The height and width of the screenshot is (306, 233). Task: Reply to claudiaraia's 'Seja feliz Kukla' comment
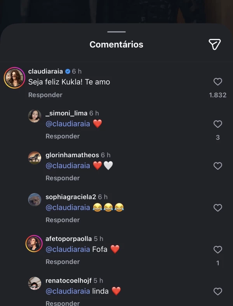pyautogui.click(x=45, y=95)
